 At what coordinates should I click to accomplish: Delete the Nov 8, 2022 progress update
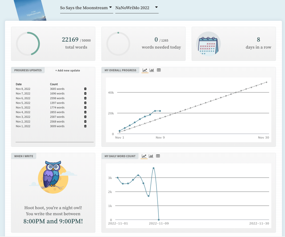pyautogui.click(x=85, y=89)
